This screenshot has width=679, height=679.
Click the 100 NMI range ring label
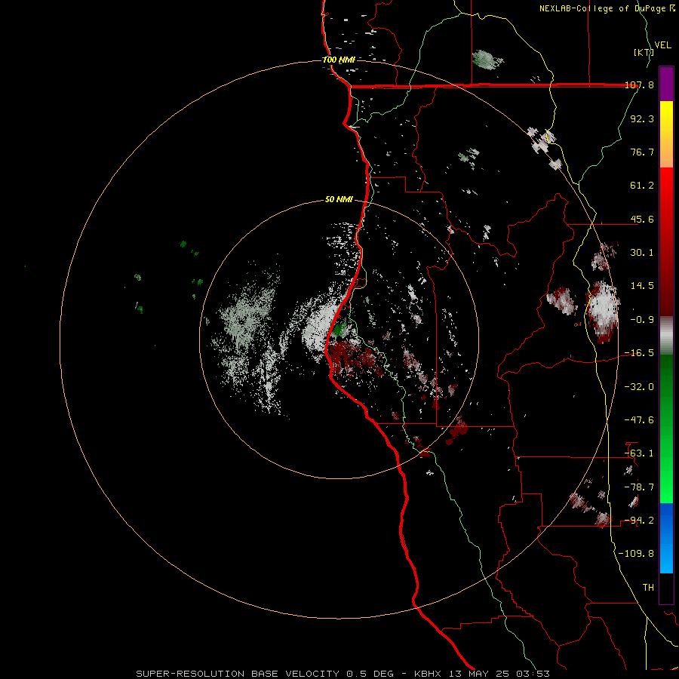pos(339,60)
